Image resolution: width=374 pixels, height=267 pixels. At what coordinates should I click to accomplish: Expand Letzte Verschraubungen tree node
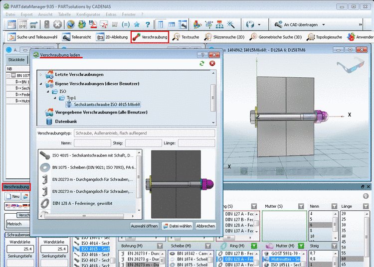pyautogui.click(x=41, y=75)
